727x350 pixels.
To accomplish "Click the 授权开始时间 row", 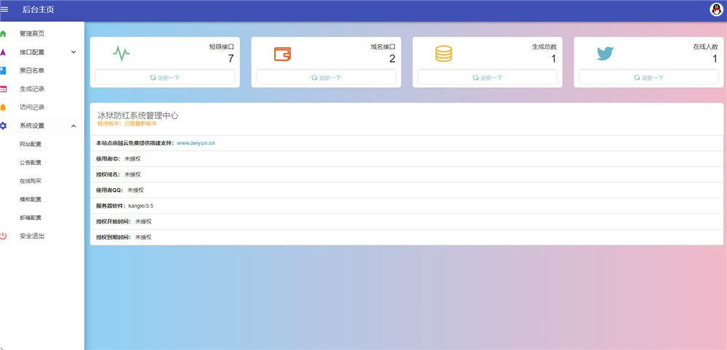I will pos(406,221).
